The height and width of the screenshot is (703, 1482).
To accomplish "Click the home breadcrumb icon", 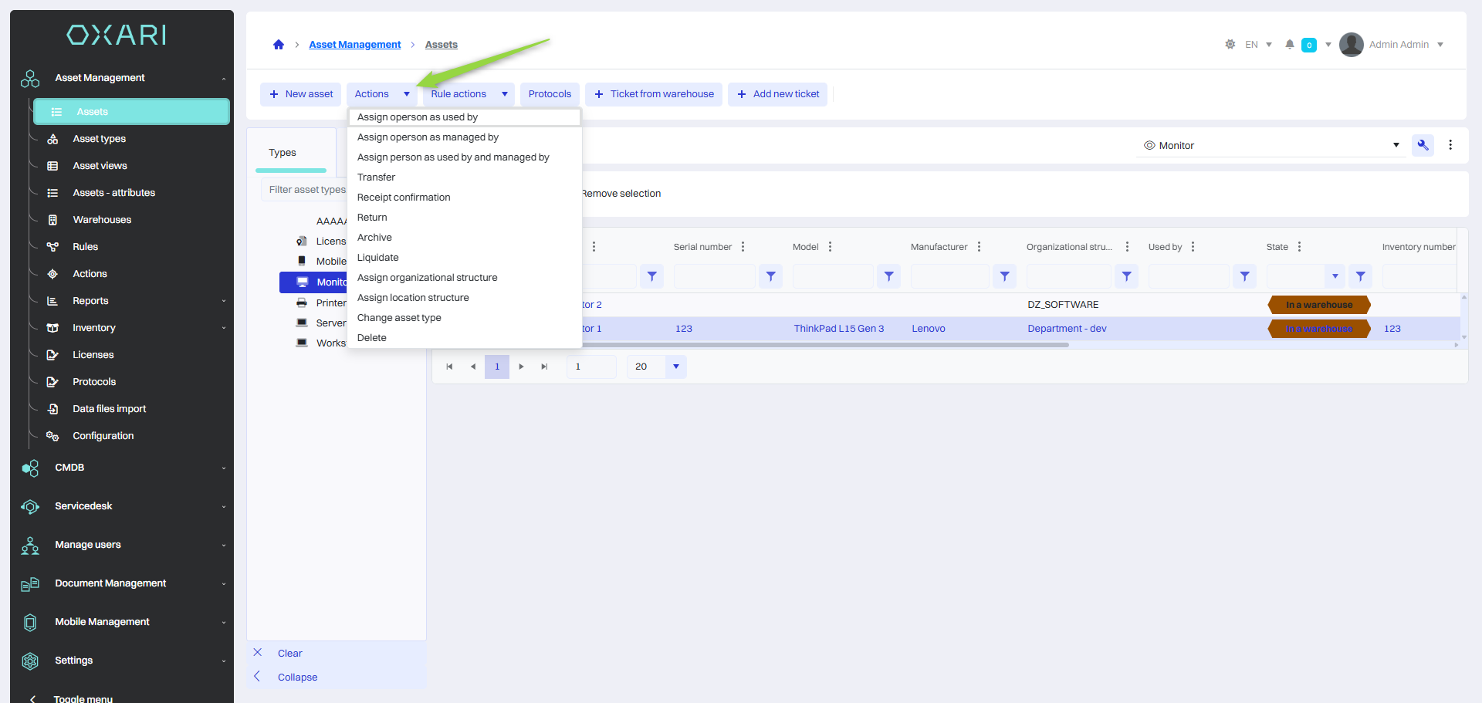I will click(279, 45).
